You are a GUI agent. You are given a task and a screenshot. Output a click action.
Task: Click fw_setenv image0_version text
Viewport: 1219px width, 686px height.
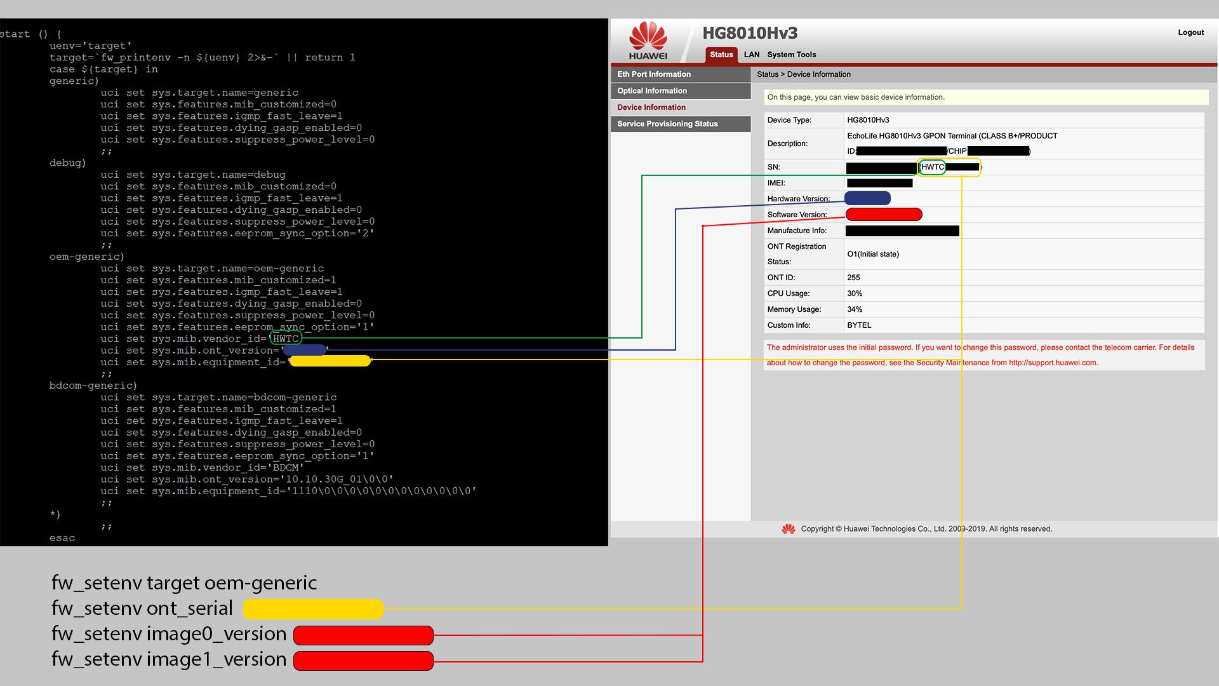[169, 634]
